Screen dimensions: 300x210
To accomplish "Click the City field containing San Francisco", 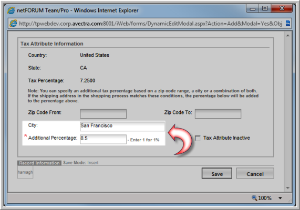I will point(122,126).
